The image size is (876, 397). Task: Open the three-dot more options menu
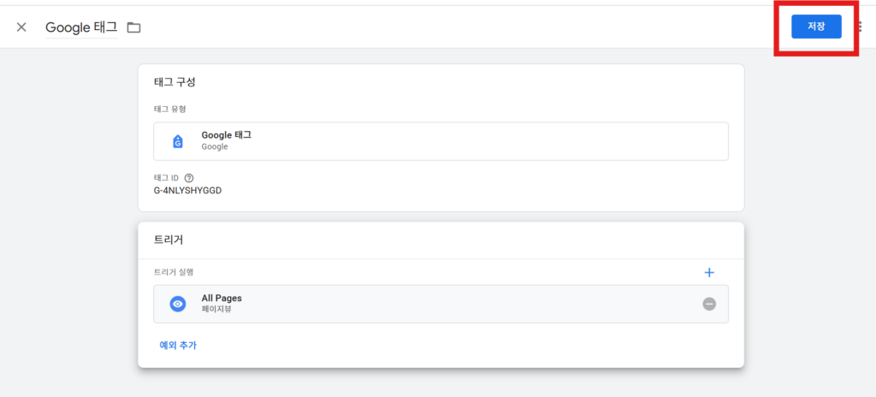[859, 27]
